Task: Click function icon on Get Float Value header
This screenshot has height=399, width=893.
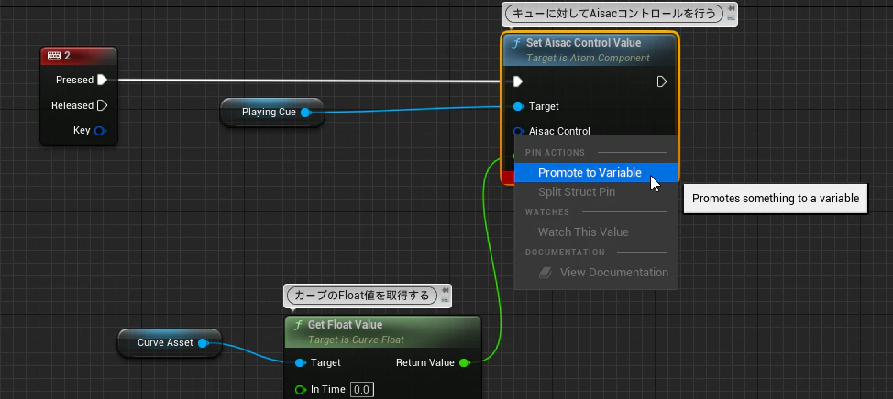Action: [x=298, y=325]
